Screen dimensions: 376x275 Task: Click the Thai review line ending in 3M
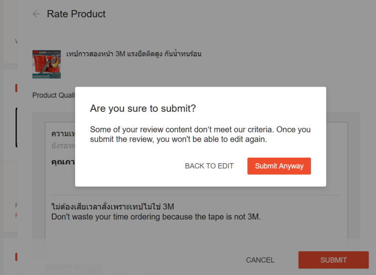click(113, 206)
